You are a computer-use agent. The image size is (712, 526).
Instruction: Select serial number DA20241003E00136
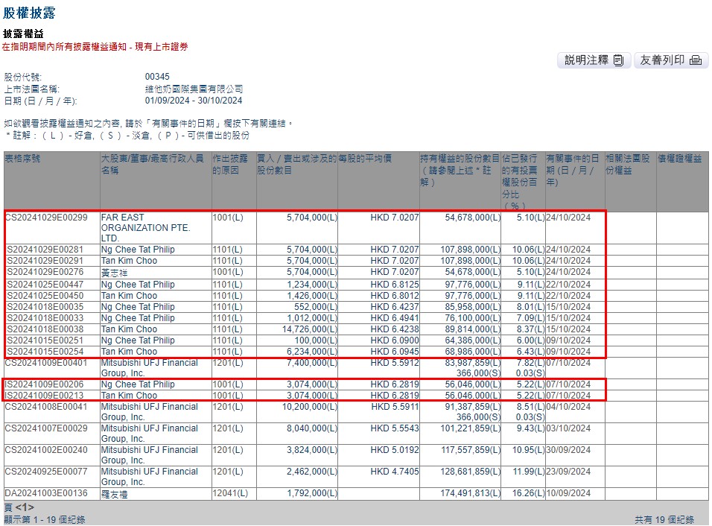pos(46,492)
